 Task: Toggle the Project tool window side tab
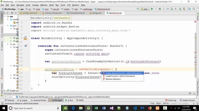(x=2, y=18)
